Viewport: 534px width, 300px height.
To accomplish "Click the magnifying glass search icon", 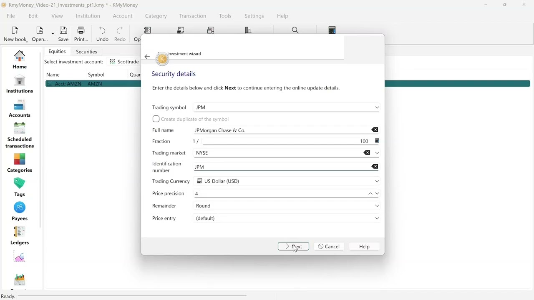I will coord(295,30).
